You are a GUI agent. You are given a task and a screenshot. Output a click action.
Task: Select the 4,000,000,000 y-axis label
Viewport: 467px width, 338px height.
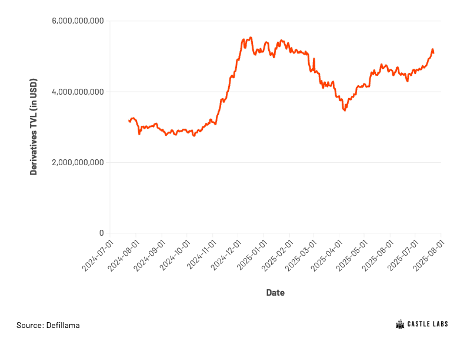[78, 92]
